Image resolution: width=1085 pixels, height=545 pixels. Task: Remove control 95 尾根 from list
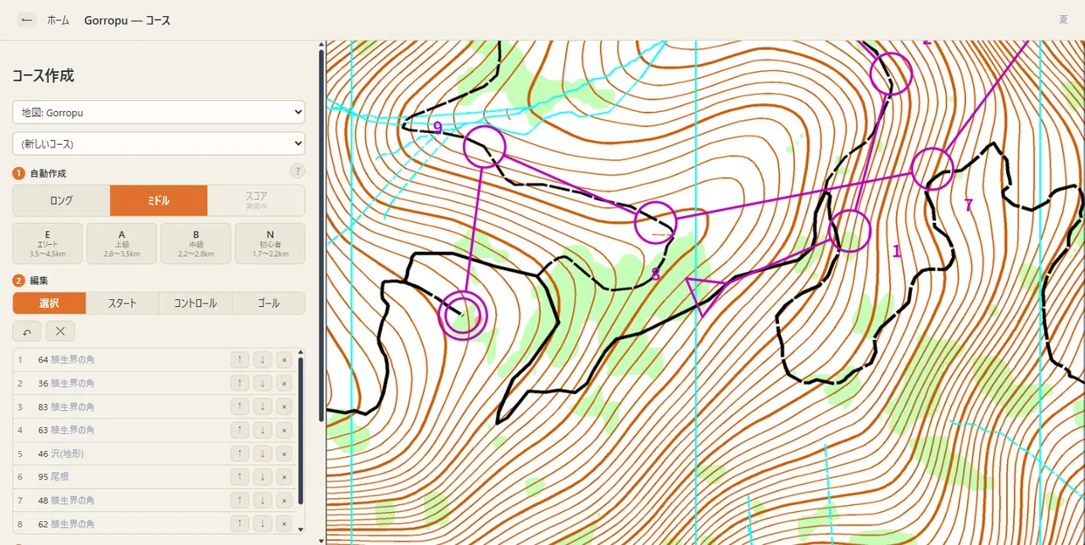pyautogui.click(x=284, y=477)
